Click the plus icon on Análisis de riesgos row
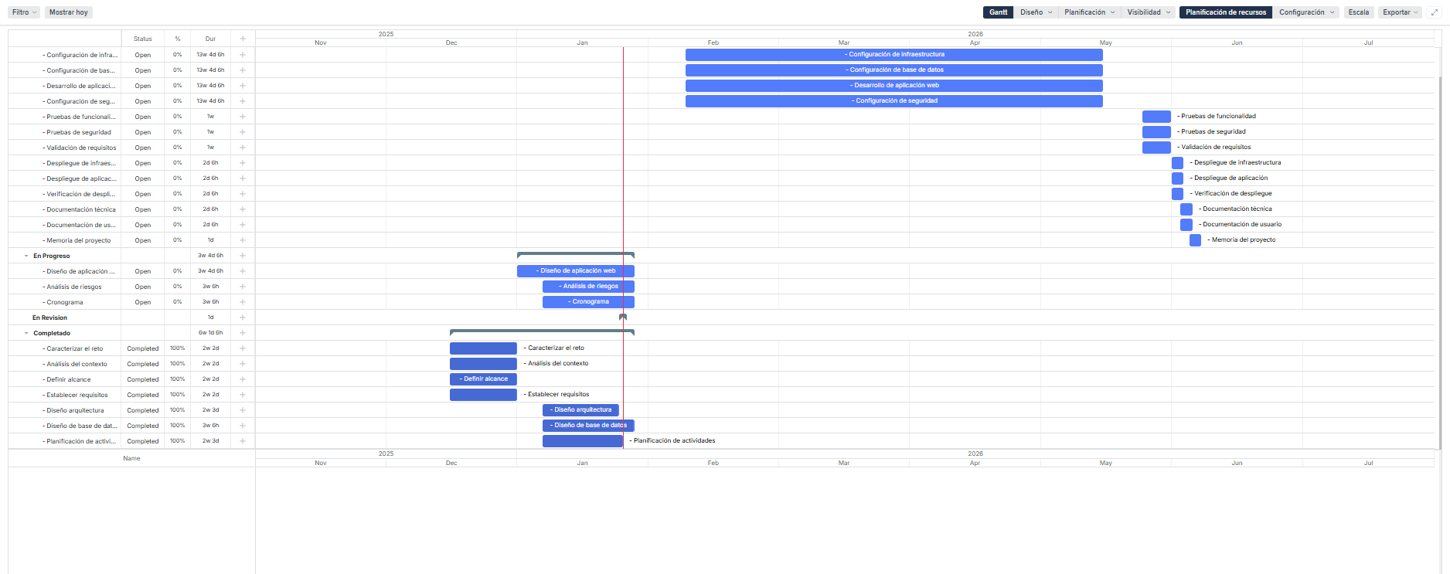This screenshot has width=1450, height=574. click(x=243, y=287)
